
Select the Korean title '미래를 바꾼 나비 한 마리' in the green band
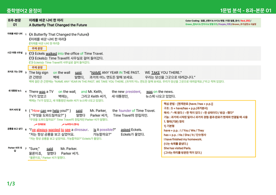point(46,20)
